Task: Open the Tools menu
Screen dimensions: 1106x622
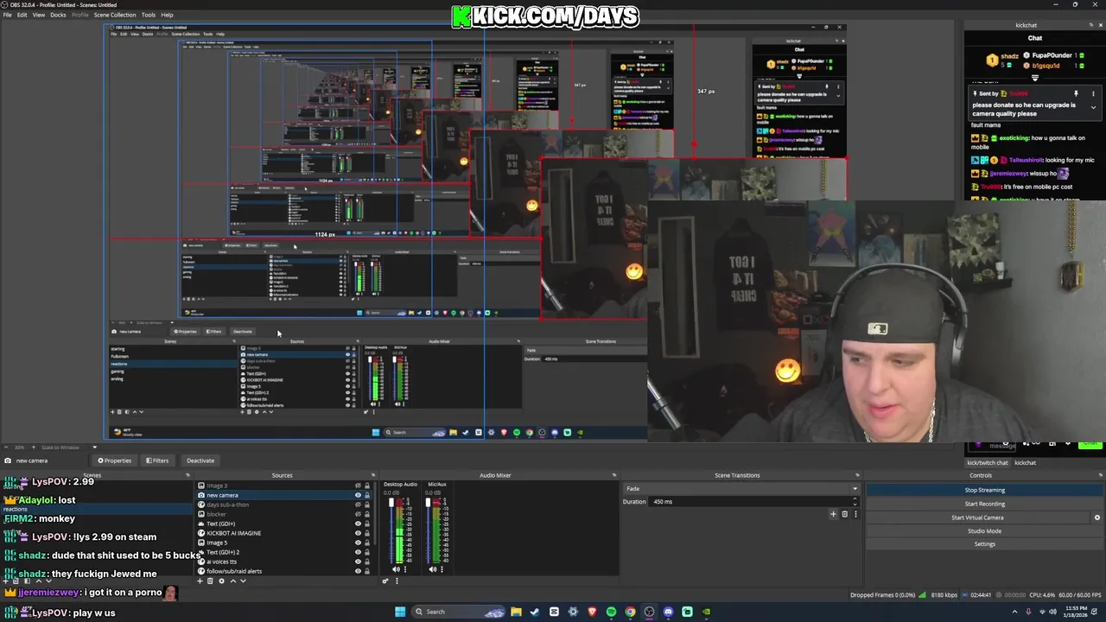Action: click(x=149, y=15)
